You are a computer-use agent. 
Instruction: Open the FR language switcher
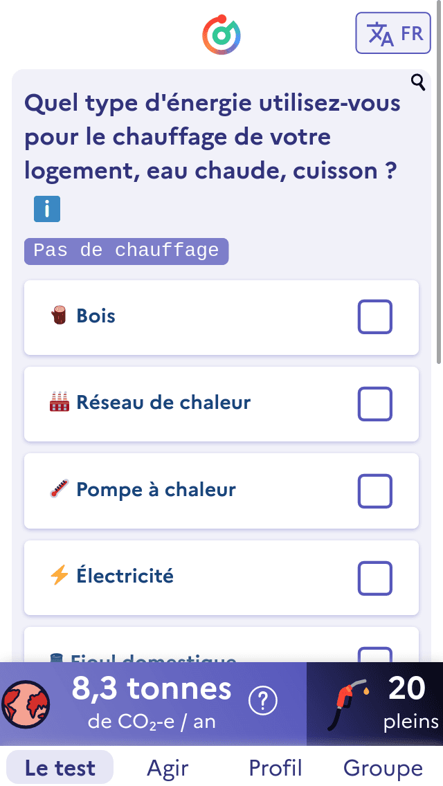click(393, 33)
